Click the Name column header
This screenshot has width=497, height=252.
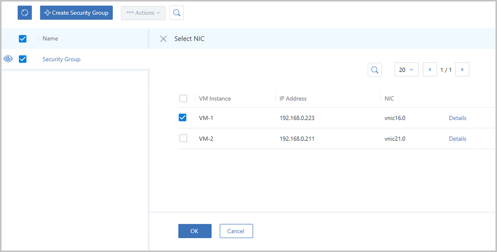(50, 39)
